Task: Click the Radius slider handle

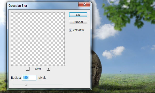Action: tap(26, 84)
